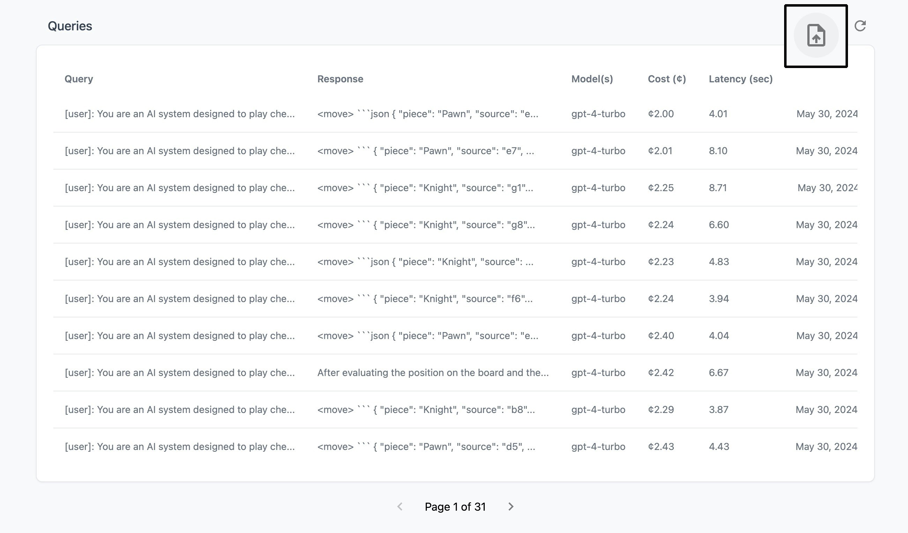The height and width of the screenshot is (533, 908).
Task: Click the export file icon
Action: click(816, 35)
